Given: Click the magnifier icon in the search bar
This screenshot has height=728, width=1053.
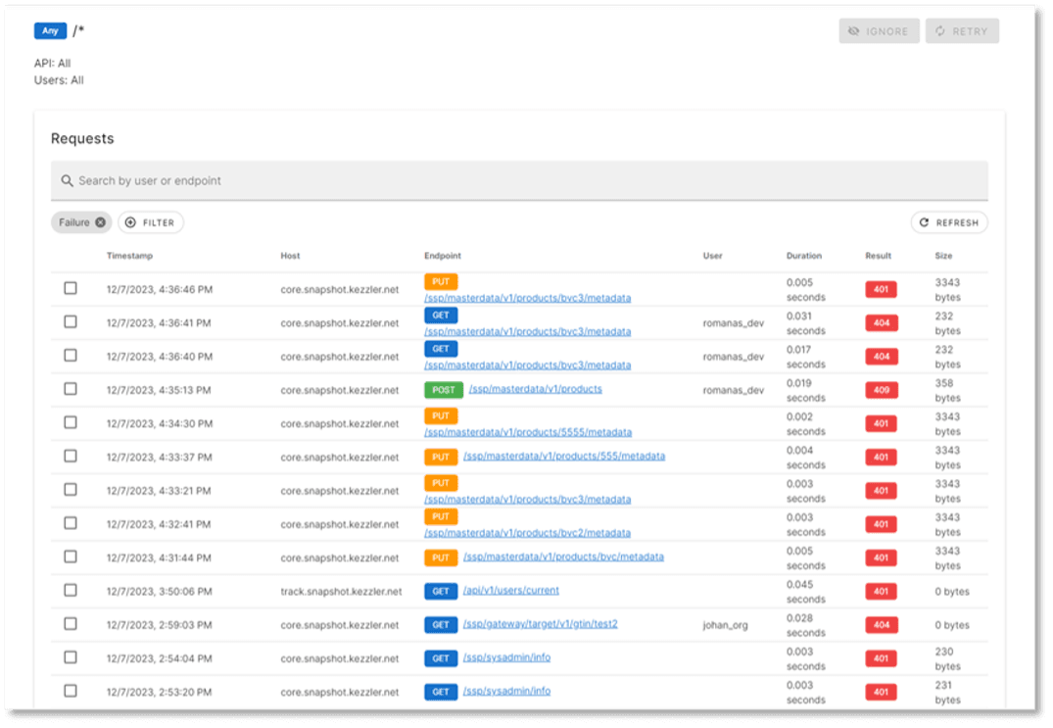Looking at the screenshot, I should point(67,181).
